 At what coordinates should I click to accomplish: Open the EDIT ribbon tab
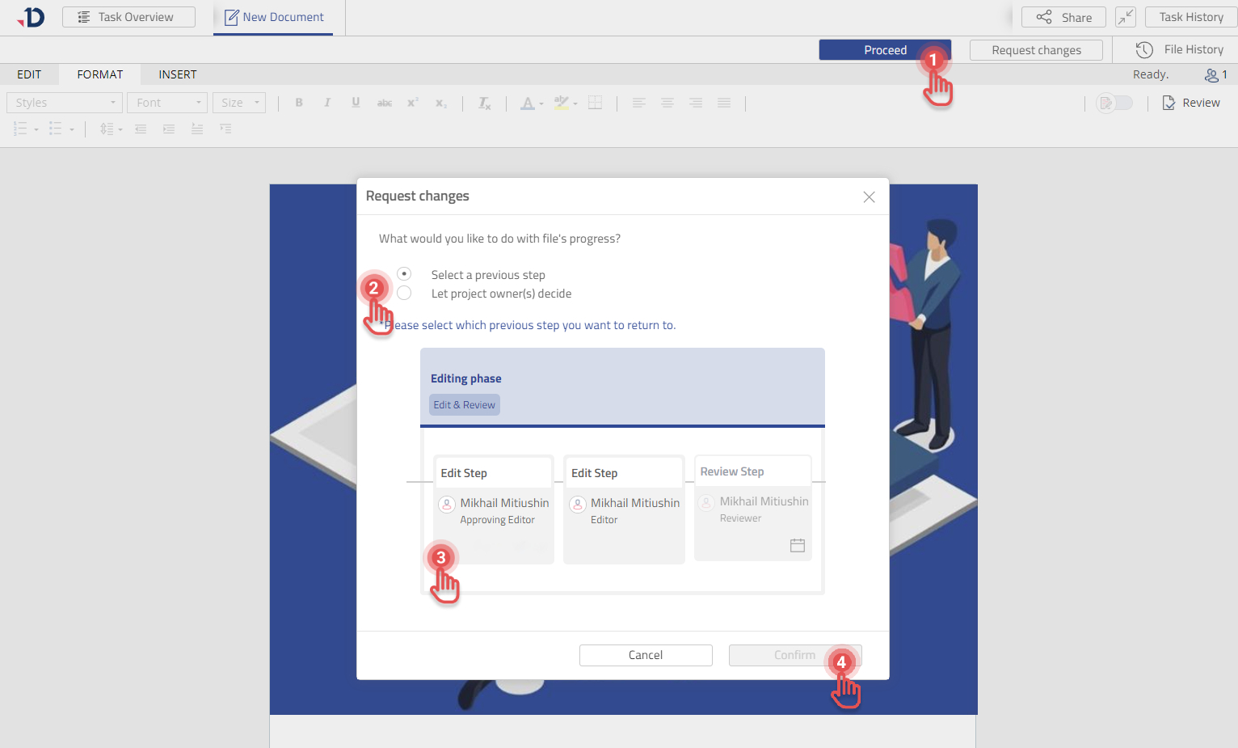pyautogui.click(x=29, y=74)
